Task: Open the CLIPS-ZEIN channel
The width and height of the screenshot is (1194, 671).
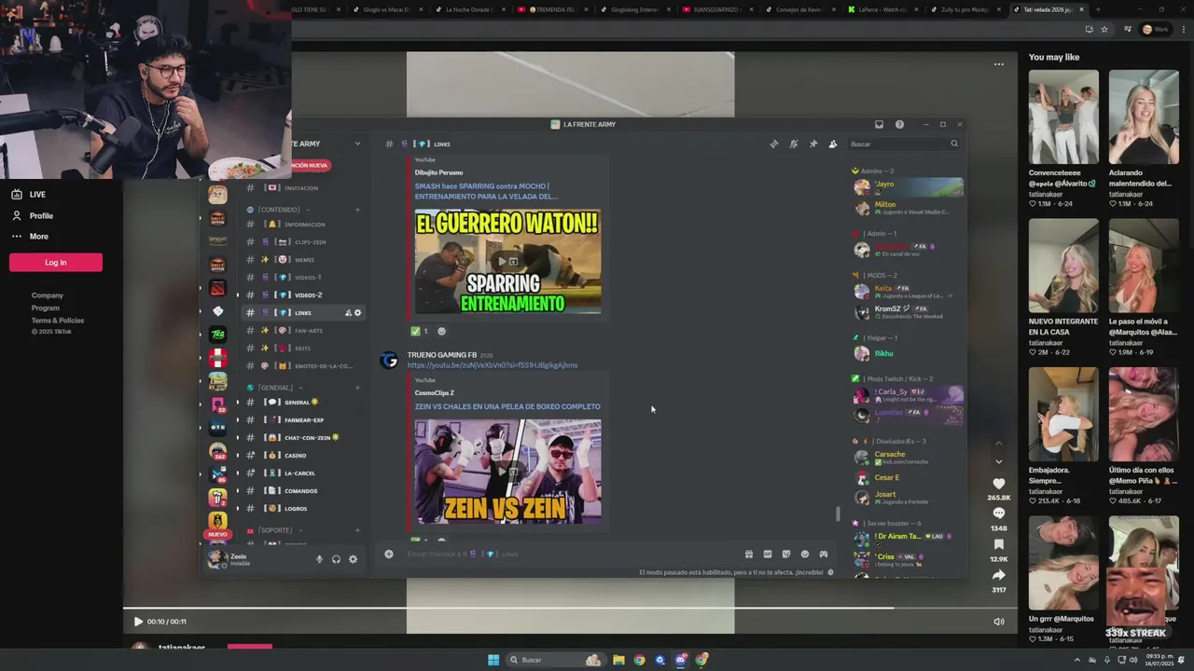Action: (x=302, y=242)
